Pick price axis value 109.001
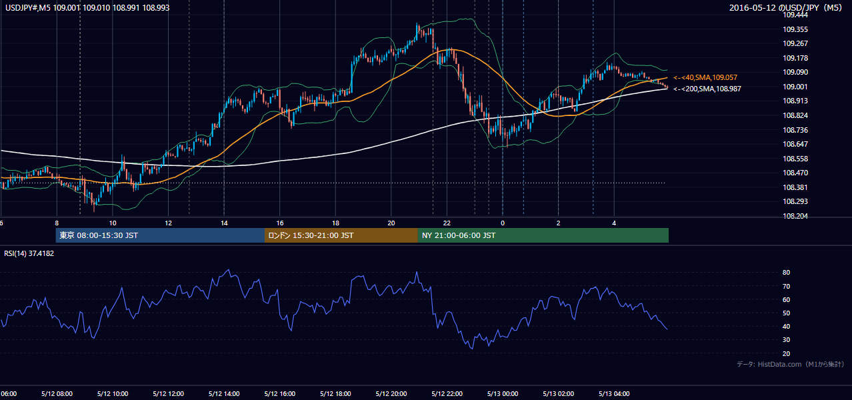 tap(795, 87)
